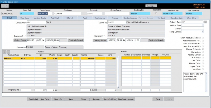The image size is (211, 108).
Task: Click collect start time 09:00 field
Action: (39, 40)
